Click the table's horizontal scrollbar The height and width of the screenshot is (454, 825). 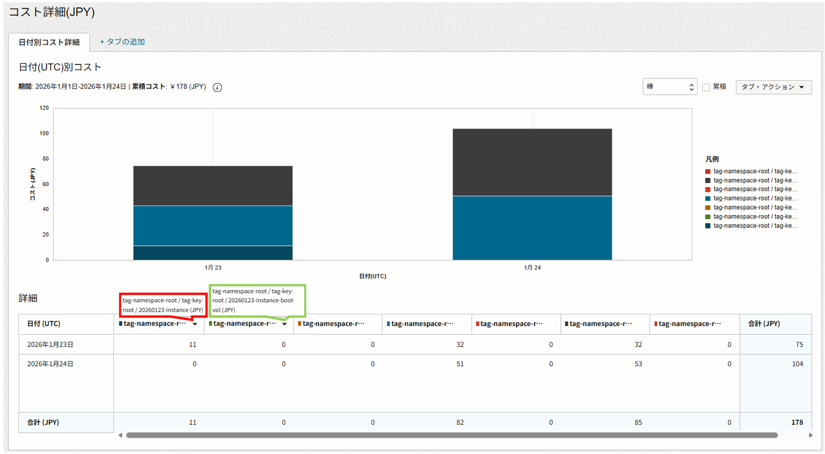pyautogui.click(x=451, y=435)
